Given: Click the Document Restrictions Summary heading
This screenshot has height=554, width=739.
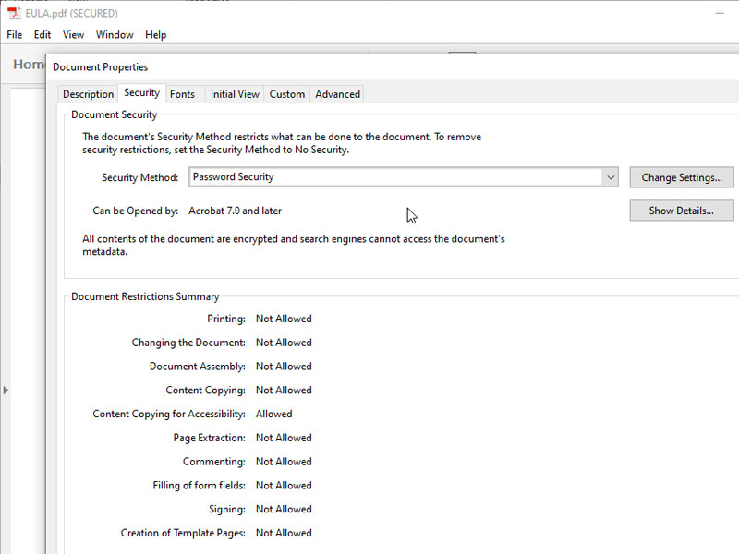Looking at the screenshot, I should tap(145, 296).
